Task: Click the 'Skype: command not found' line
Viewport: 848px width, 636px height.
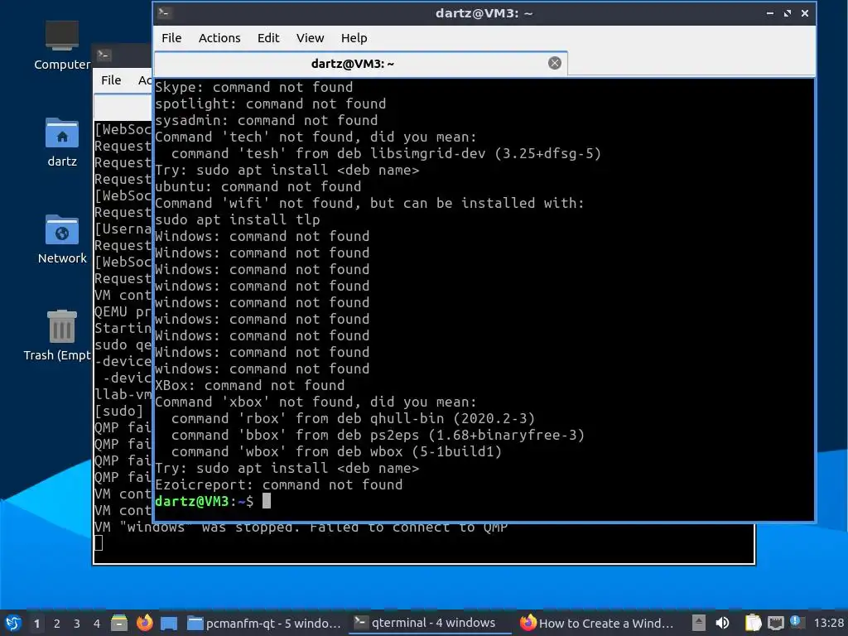Action: click(x=253, y=87)
